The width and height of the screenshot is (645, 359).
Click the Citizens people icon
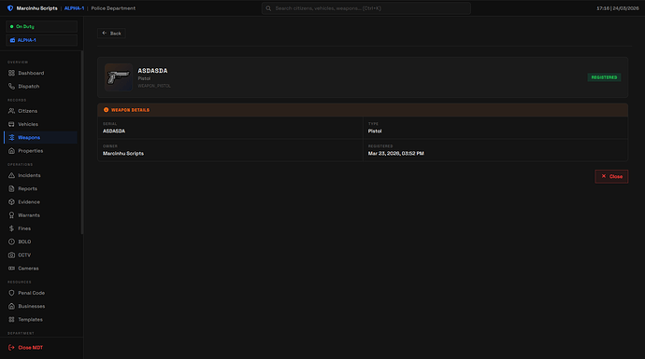11,111
